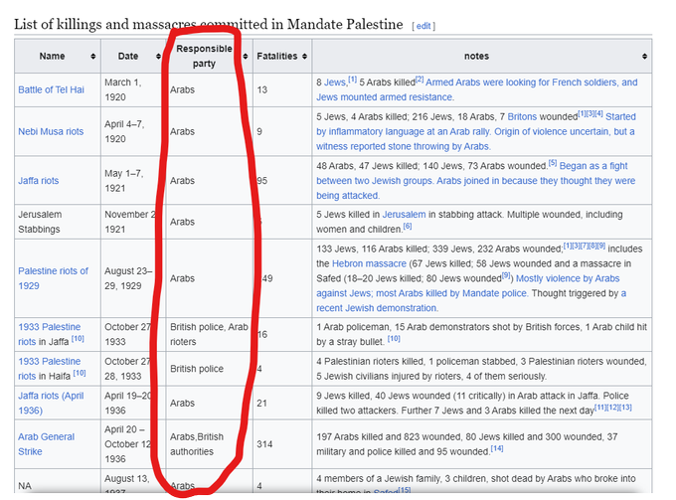
Task: Open citation [2] in Tel Hai notes
Action: [420, 80]
